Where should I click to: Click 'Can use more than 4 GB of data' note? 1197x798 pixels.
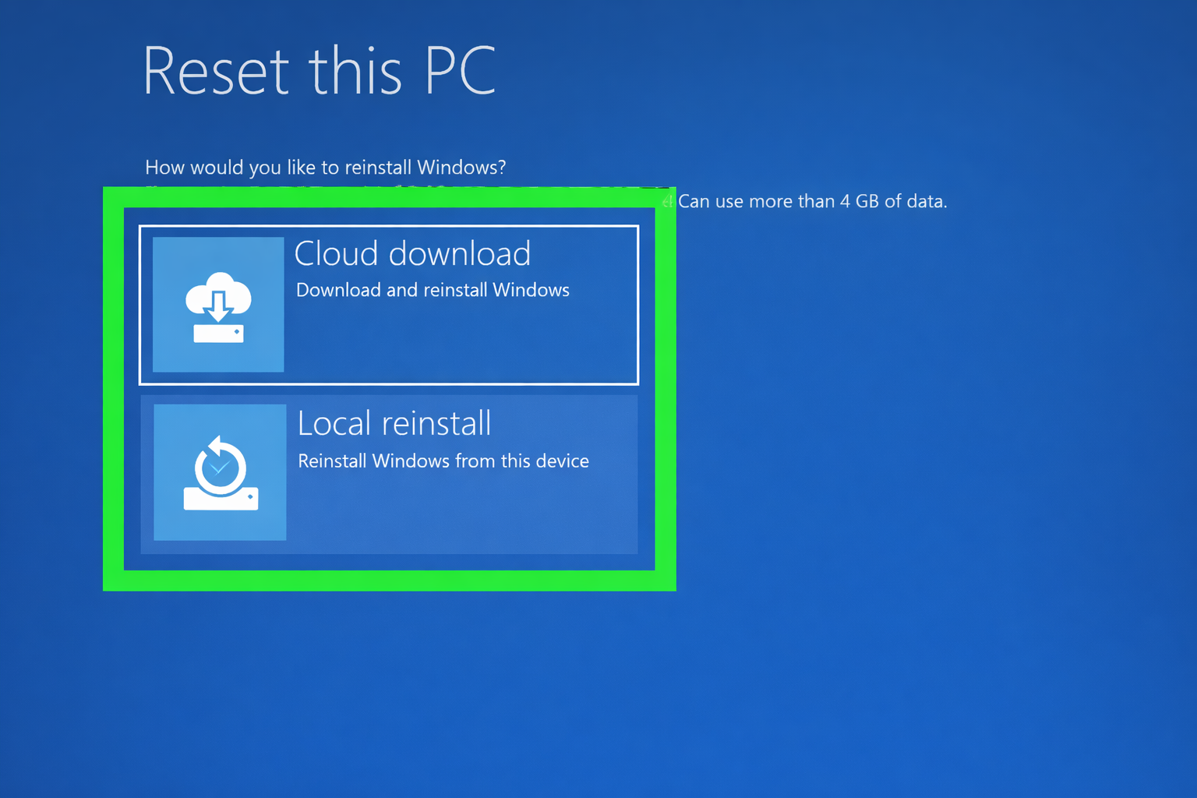[x=812, y=201]
